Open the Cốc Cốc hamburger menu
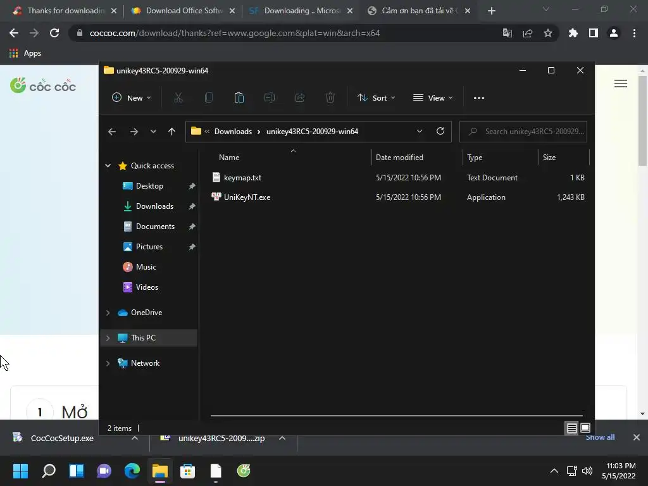Screen dimensions: 648x486 [x=621, y=84]
